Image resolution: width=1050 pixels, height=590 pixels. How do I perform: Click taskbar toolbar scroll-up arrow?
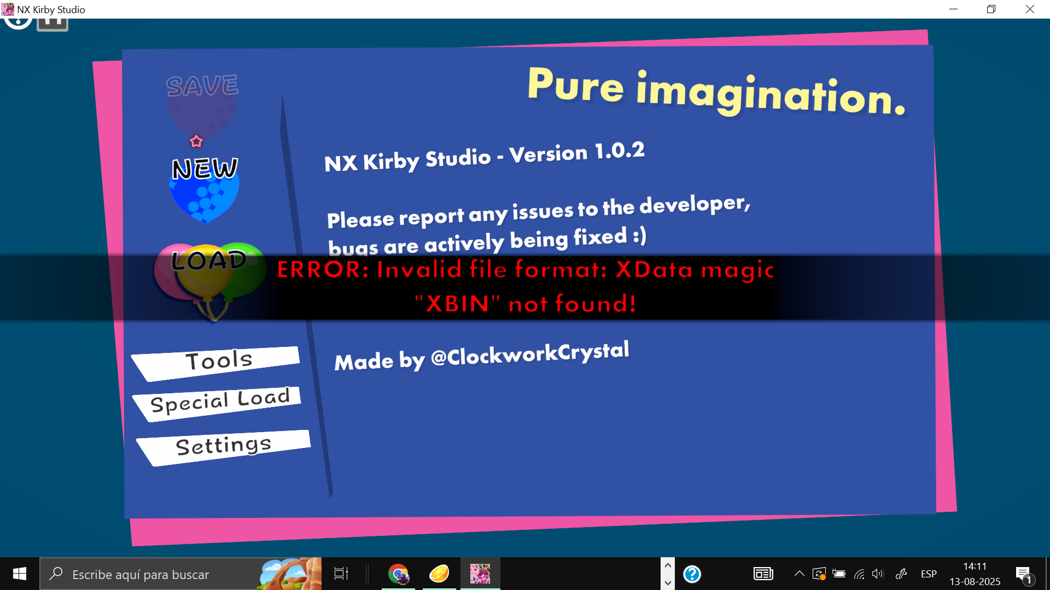click(668, 565)
